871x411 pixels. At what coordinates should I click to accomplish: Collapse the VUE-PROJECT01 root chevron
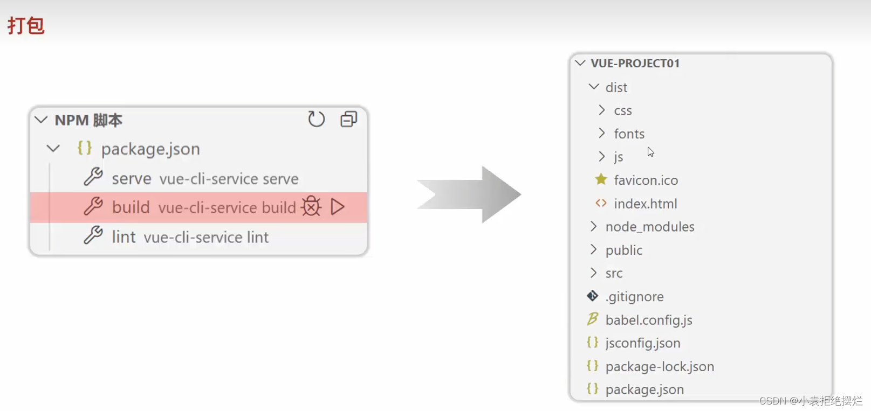click(x=580, y=63)
